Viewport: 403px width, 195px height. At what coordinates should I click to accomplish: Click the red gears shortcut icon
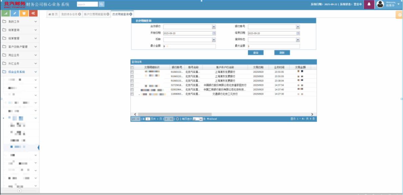(33, 13)
